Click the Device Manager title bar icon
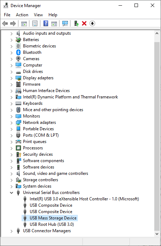161x246 pixels. pos(6,6)
